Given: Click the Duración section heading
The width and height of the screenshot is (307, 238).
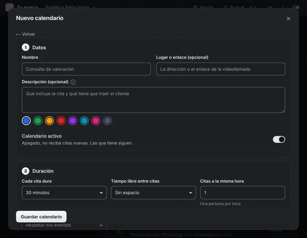Looking at the screenshot, I should 43,171.
